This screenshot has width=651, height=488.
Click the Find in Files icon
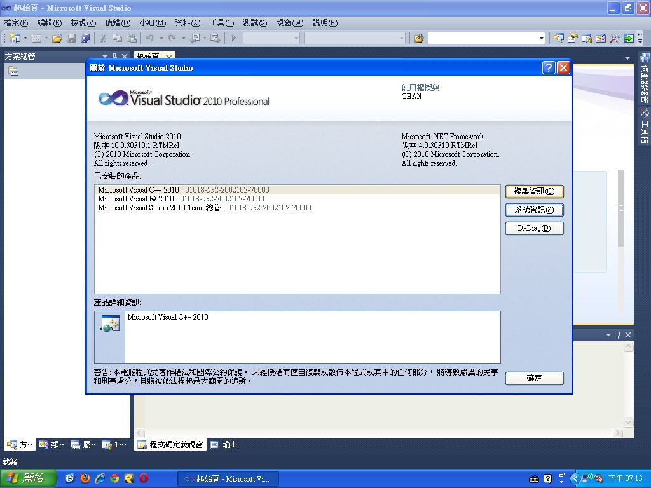click(x=418, y=38)
